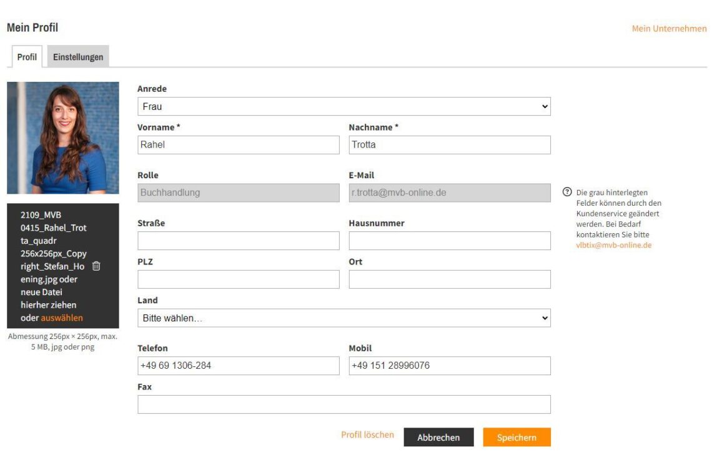Click the Hausnummer field
This screenshot has height=457, width=712.
[x=449, y=241]
